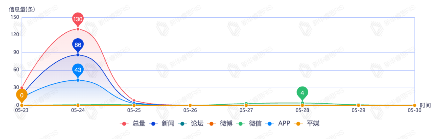This screenshot has height=139, width=439.
Task: Click the 05-24 x-axis date label
Action: 78,110
